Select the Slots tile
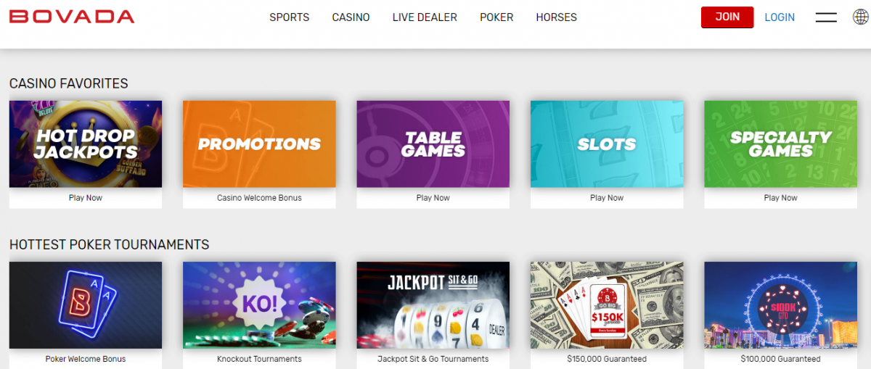The height and width of the screenshot is (369, 871). point(607,144)
